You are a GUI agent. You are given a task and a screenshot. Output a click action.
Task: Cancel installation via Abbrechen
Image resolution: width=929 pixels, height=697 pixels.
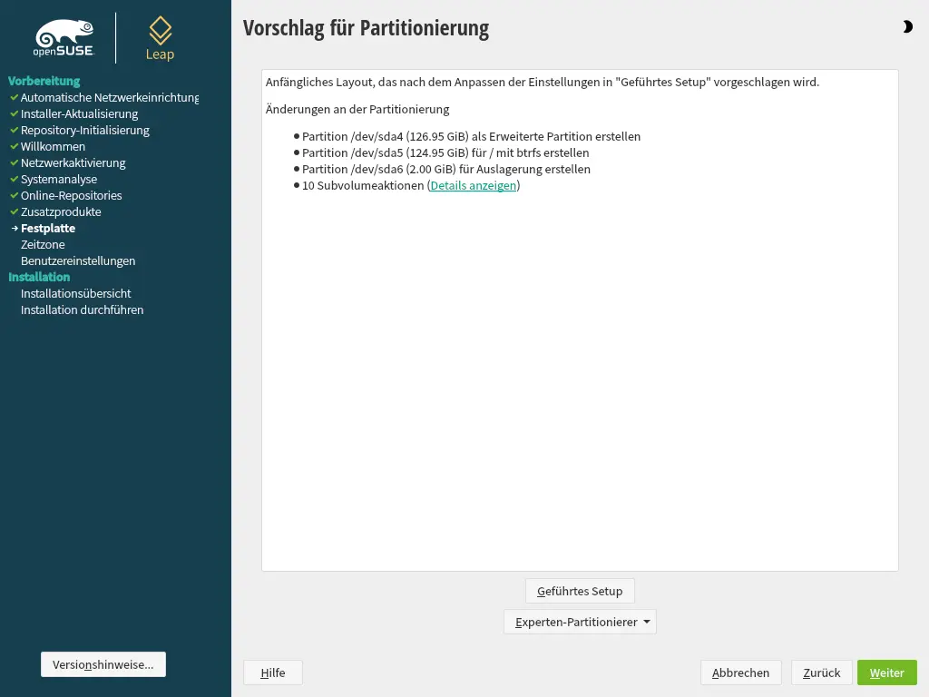click(740, 672)
